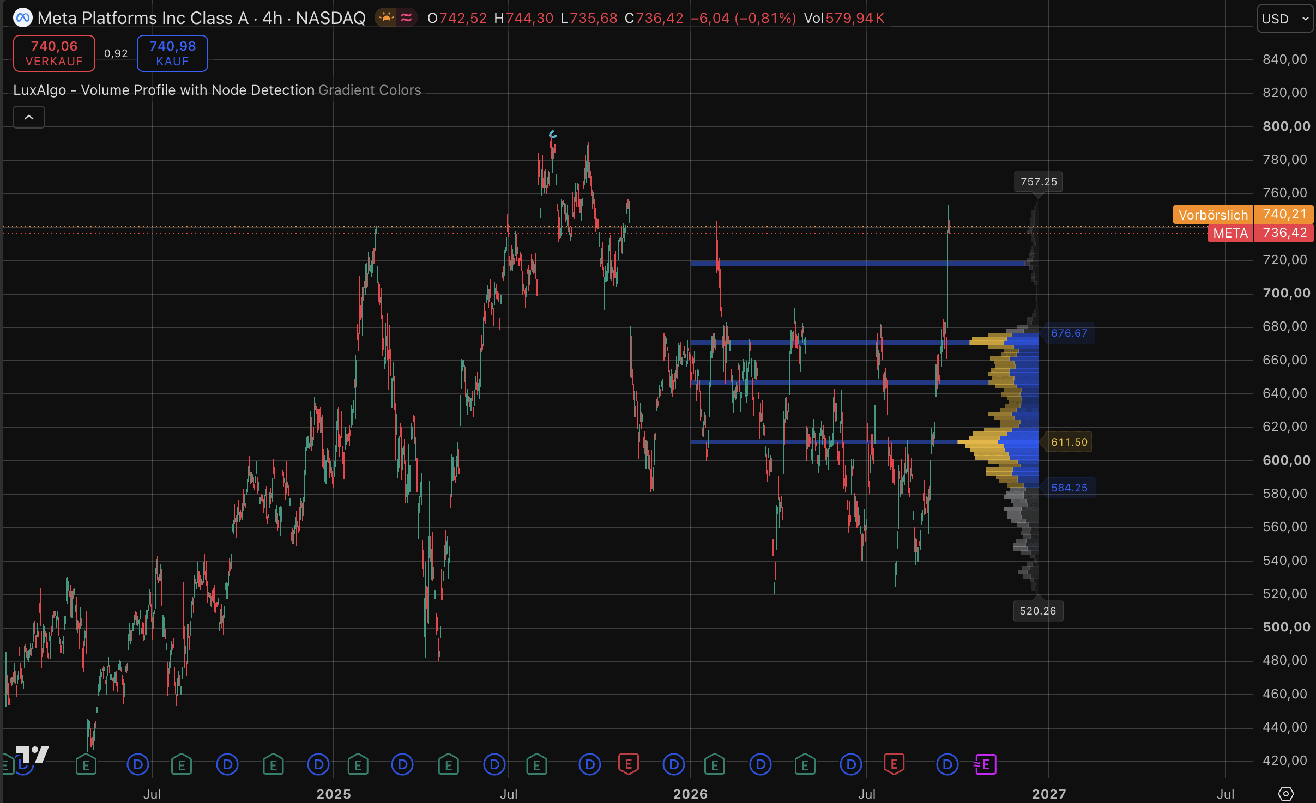Click the 800,00 price axis label

tap(1287, 126)
